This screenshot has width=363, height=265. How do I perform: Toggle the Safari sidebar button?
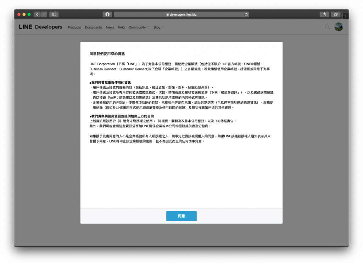[x=54, y=14]
